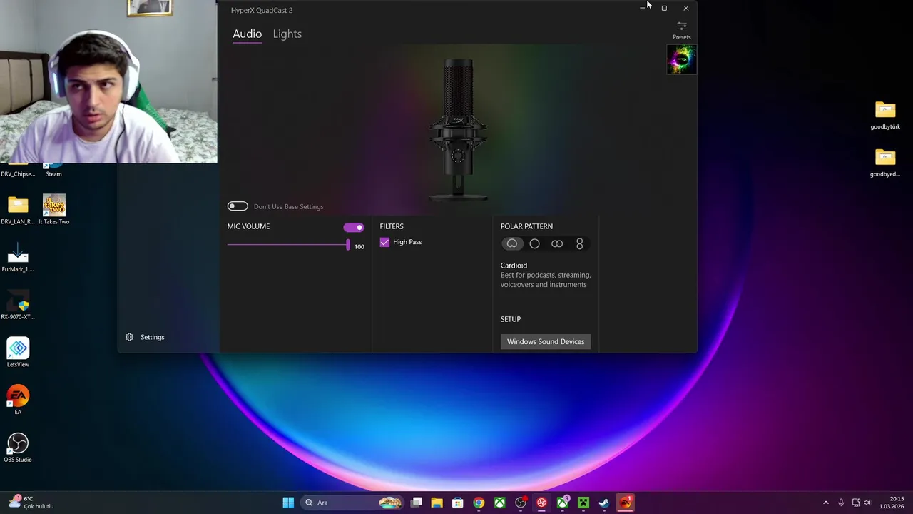
Task: Open OBS Studio from the taskbar
Action: point(521,503)
